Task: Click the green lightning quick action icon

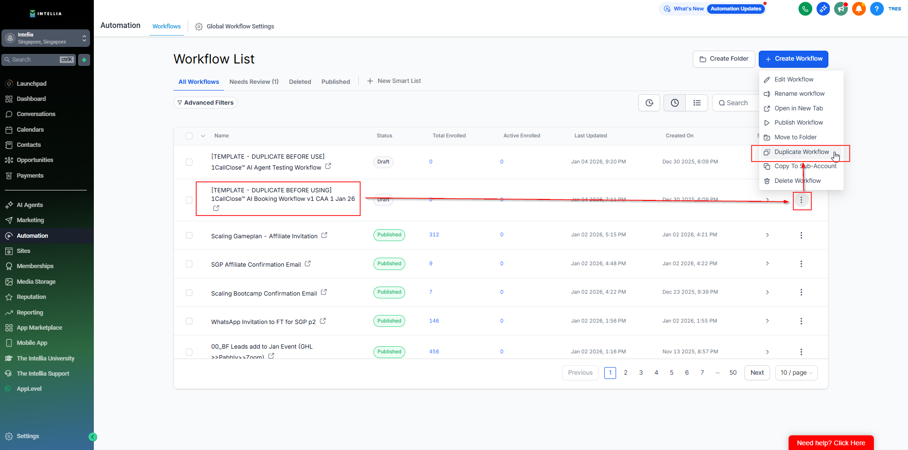Action: (x=84, y=60)
